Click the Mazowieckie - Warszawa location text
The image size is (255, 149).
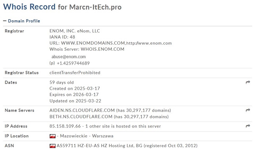[x=87, y=136]
